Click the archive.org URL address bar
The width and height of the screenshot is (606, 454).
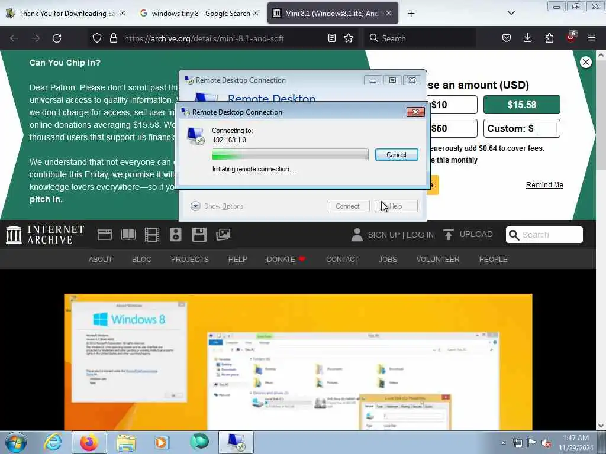pos(204,38)
